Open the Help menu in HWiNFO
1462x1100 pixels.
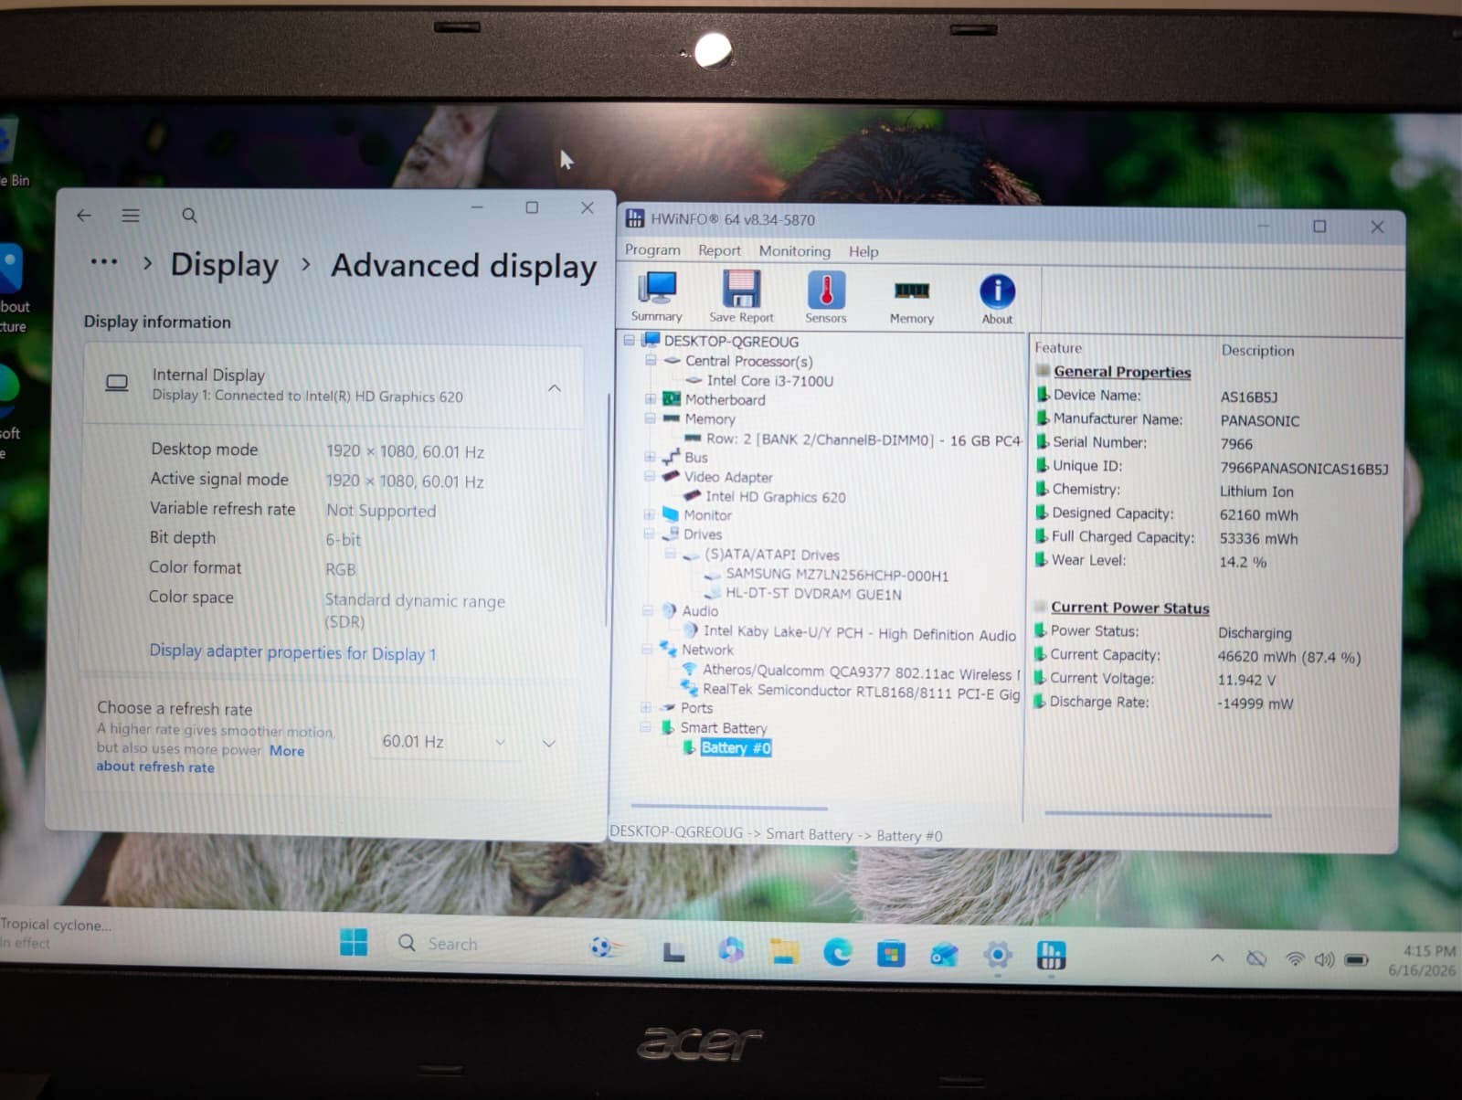point(863,251)
